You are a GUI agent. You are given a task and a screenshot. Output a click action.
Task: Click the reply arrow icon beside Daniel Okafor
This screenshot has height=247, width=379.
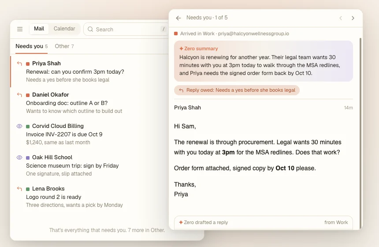coord(19,95)
